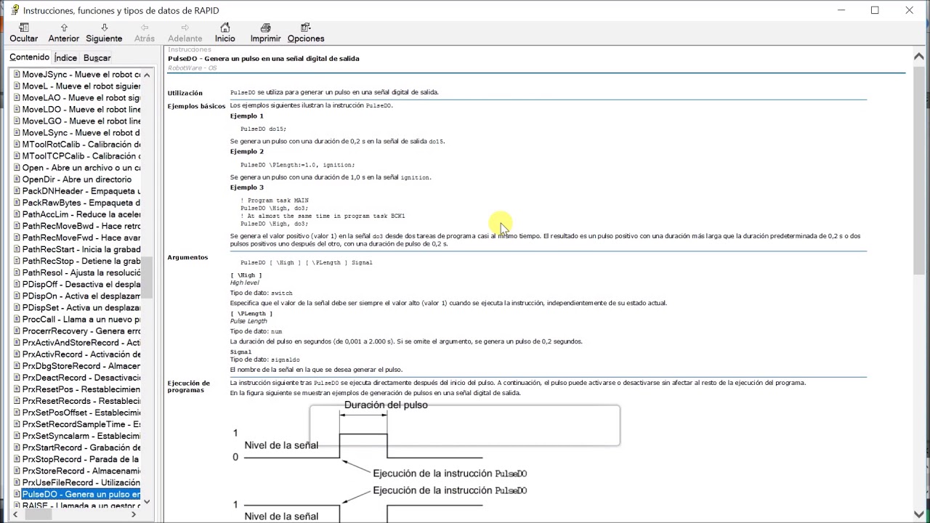Click the page icon beside PDispOn
Screen dimensions: 930x523
click(x=16, y=296)
